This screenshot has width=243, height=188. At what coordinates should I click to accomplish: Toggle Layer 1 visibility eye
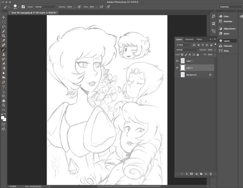(x=177, y=61)
